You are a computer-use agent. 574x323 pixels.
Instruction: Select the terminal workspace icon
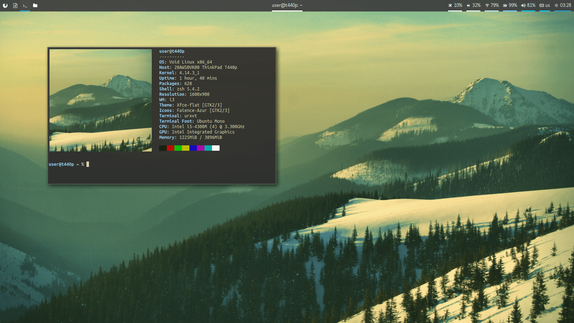tap(25, 5)
